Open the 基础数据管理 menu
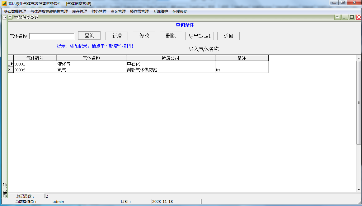 click(15, 11)
